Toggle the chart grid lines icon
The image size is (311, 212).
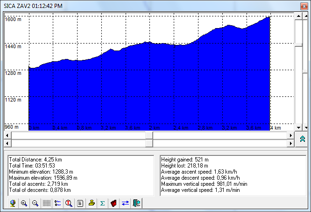point(47,203)
